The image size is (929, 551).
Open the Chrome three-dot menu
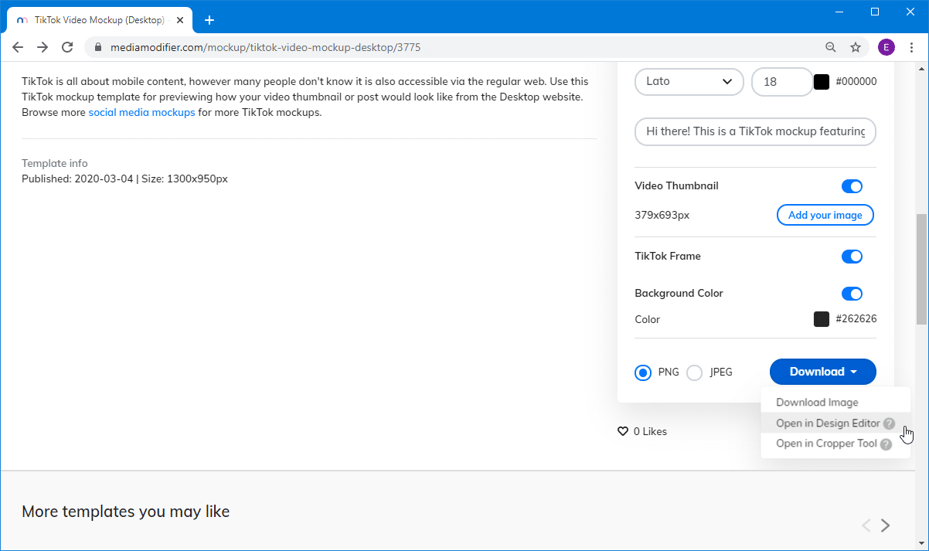click(912, 47)
